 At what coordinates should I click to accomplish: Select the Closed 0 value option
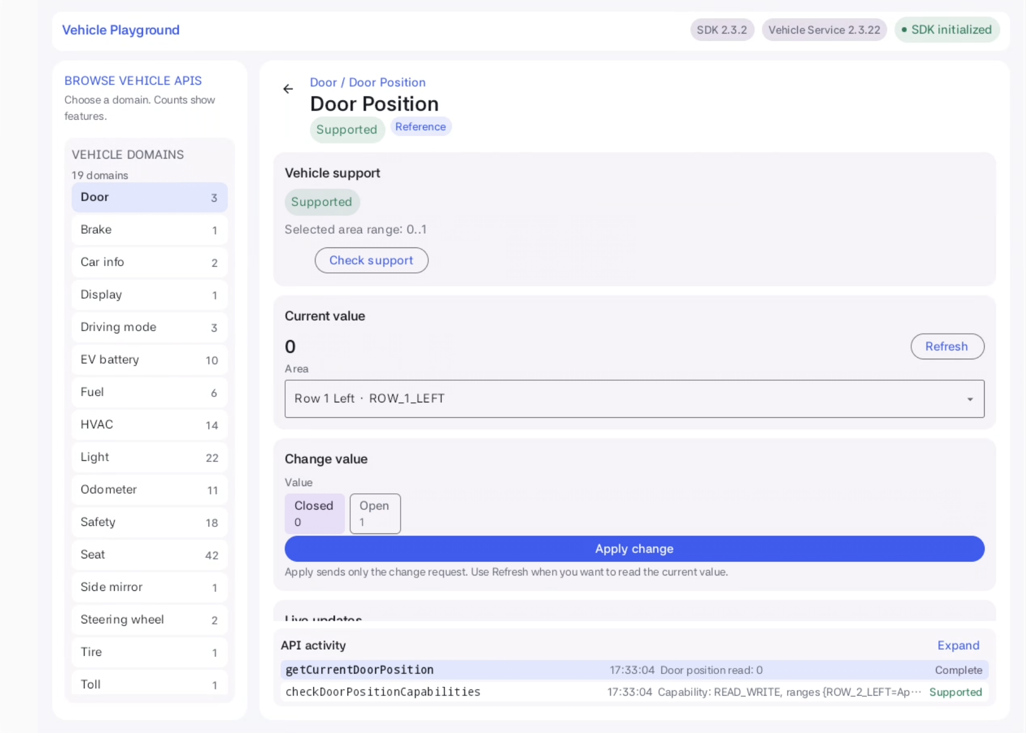[314, 514]
